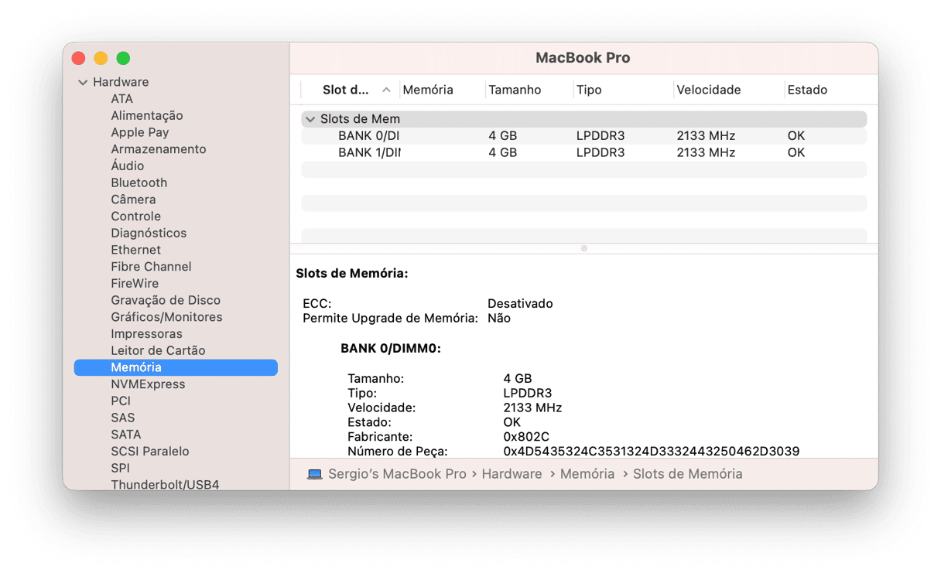Minimize window with yellow button

click(x=101, y=58)
